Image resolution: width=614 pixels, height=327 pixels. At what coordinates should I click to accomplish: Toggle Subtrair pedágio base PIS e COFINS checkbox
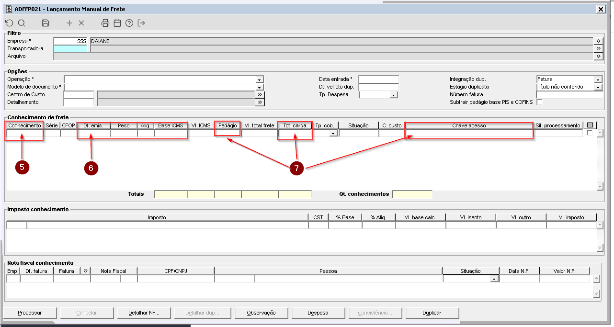pyautogui.click(x=539, y=102)
